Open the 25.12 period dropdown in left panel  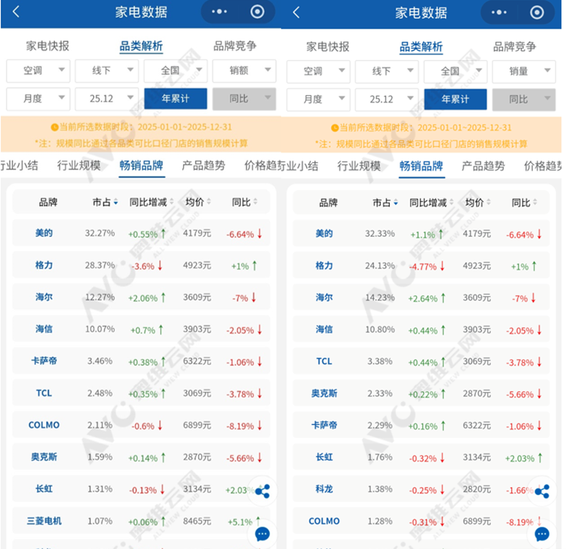(107, 99)
